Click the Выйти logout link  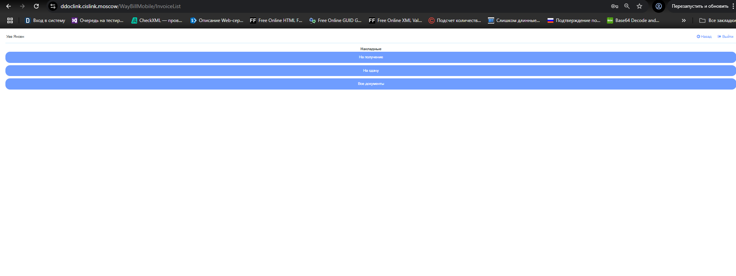tap(725, 37)
